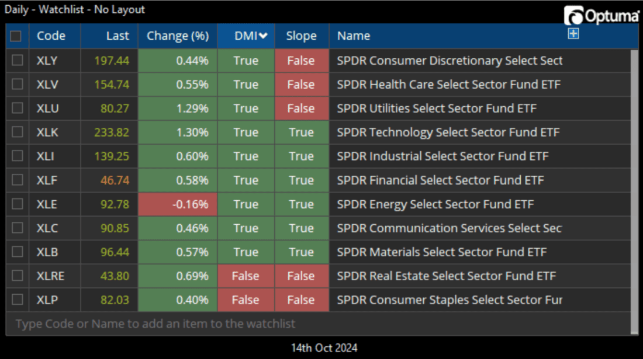The width and height of the screenshot is (643, 359).
Task: Sort the watchlist by the Code column
Action: click(x=52, y=36)
